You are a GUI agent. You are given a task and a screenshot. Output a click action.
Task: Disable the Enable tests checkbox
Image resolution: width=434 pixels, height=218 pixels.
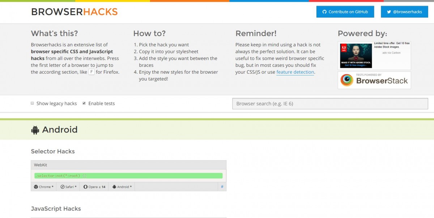click(84, 103)
